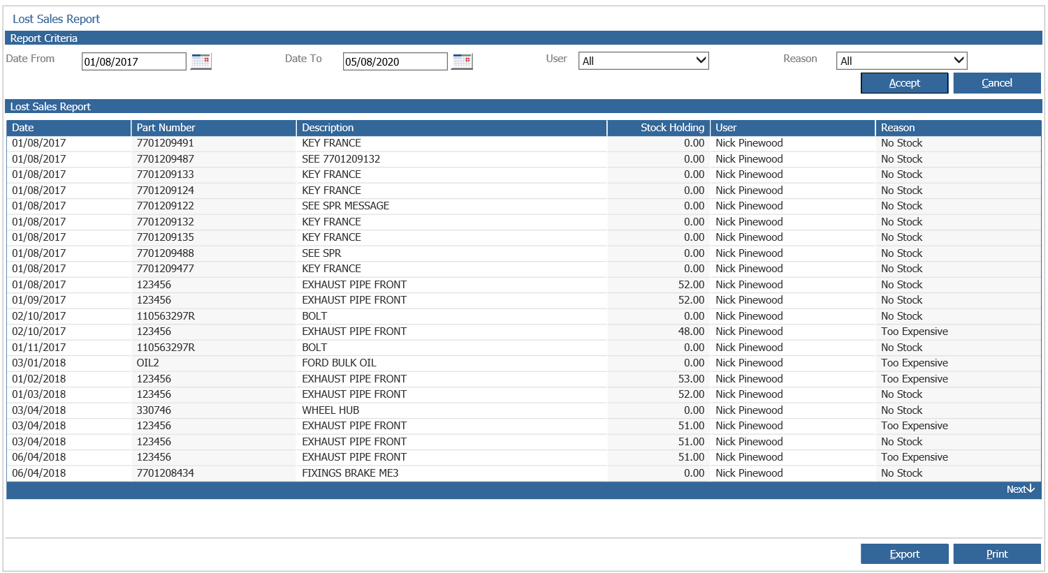
Task: Click the Date To input field
Action: point(395,61)
